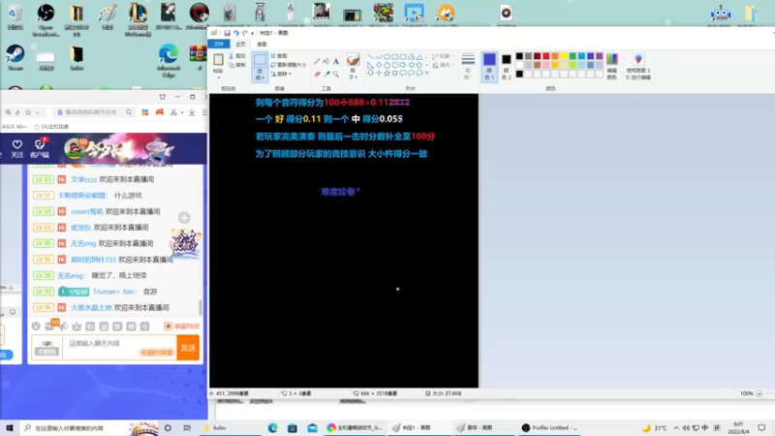Click the Resize image option in Paint
Screen dimensions: 775x436
[288, 65]
